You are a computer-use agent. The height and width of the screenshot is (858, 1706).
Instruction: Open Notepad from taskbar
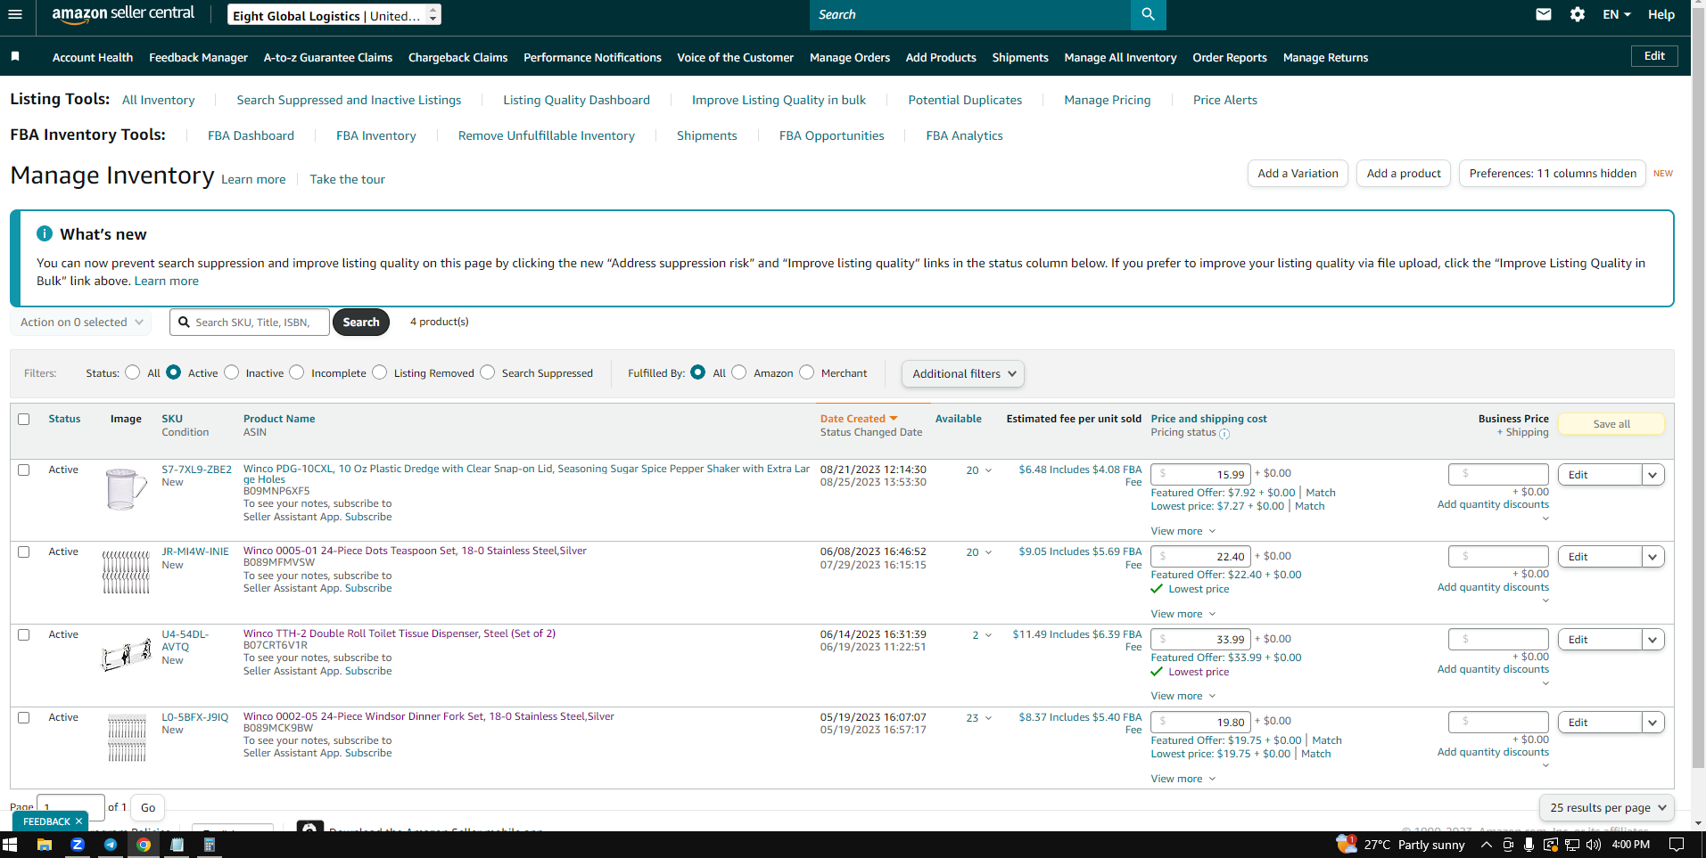pyautogui.click(x=177, y=845)
